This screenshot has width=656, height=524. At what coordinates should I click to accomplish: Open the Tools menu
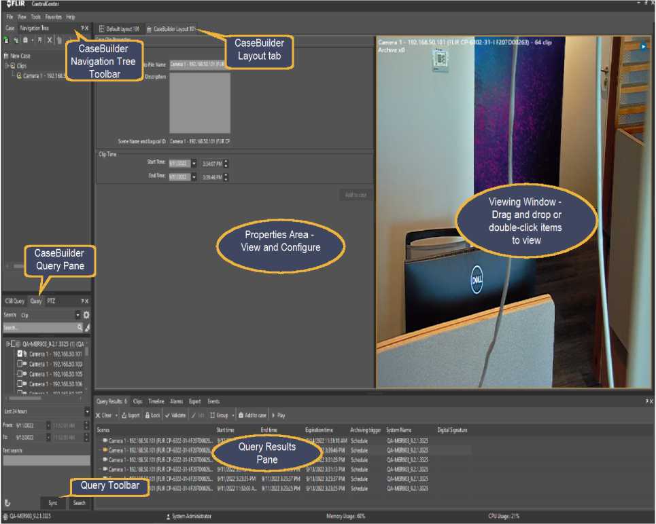[35, 16]
